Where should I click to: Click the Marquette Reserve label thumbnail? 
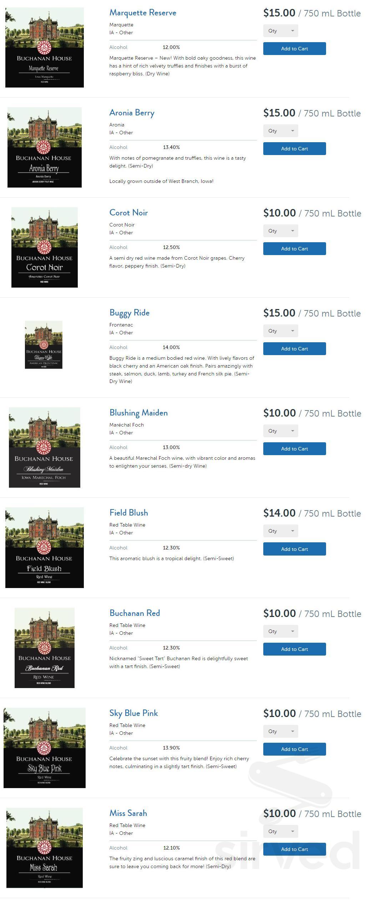45,48
